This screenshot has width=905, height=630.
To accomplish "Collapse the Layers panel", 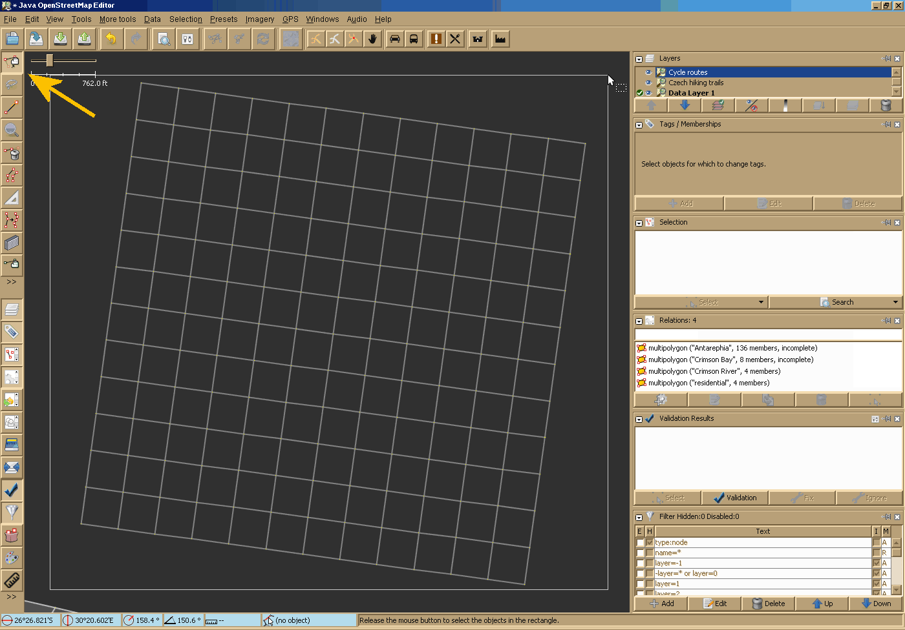I will (x=639, y=59).
